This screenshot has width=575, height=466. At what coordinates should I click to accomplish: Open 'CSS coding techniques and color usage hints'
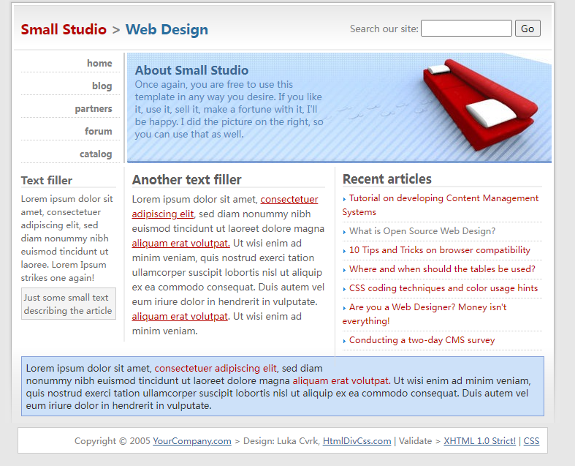point(443,288)
